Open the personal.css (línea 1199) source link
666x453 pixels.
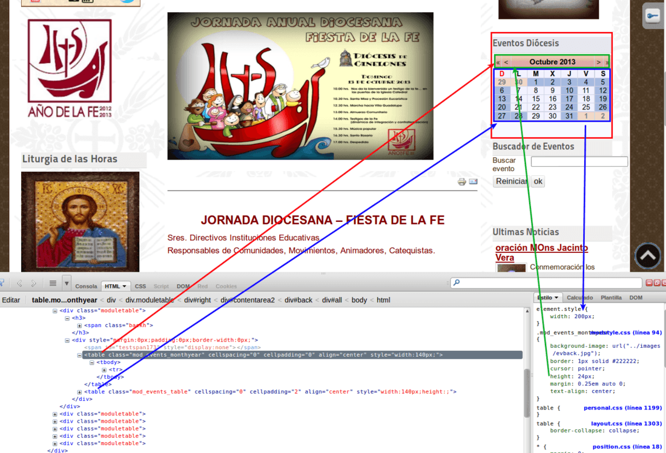point(622,408)
